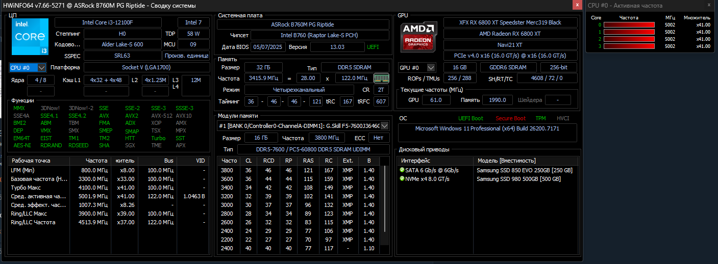Screen dimensions: 718x264
Task: Click the memory clock 3415.9 МГц field
Action: coord(263,78)
